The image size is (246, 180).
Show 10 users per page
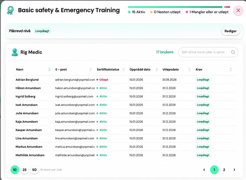click(15, 170)
